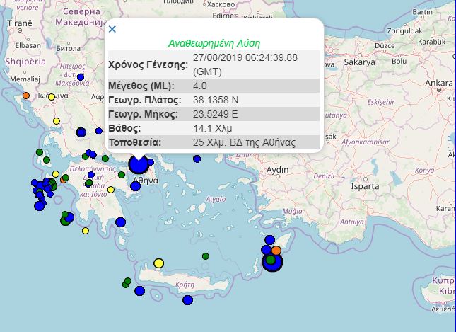Select the yellow marker northwest of Crete
Image resolution: width=456 pixels, height=332 pixels.
[x=158, y=263]
